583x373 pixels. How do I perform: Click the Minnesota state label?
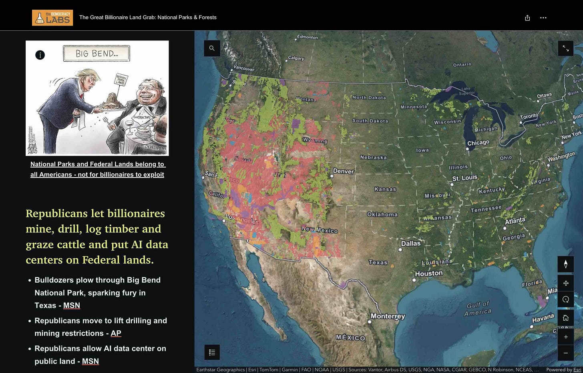414,107
